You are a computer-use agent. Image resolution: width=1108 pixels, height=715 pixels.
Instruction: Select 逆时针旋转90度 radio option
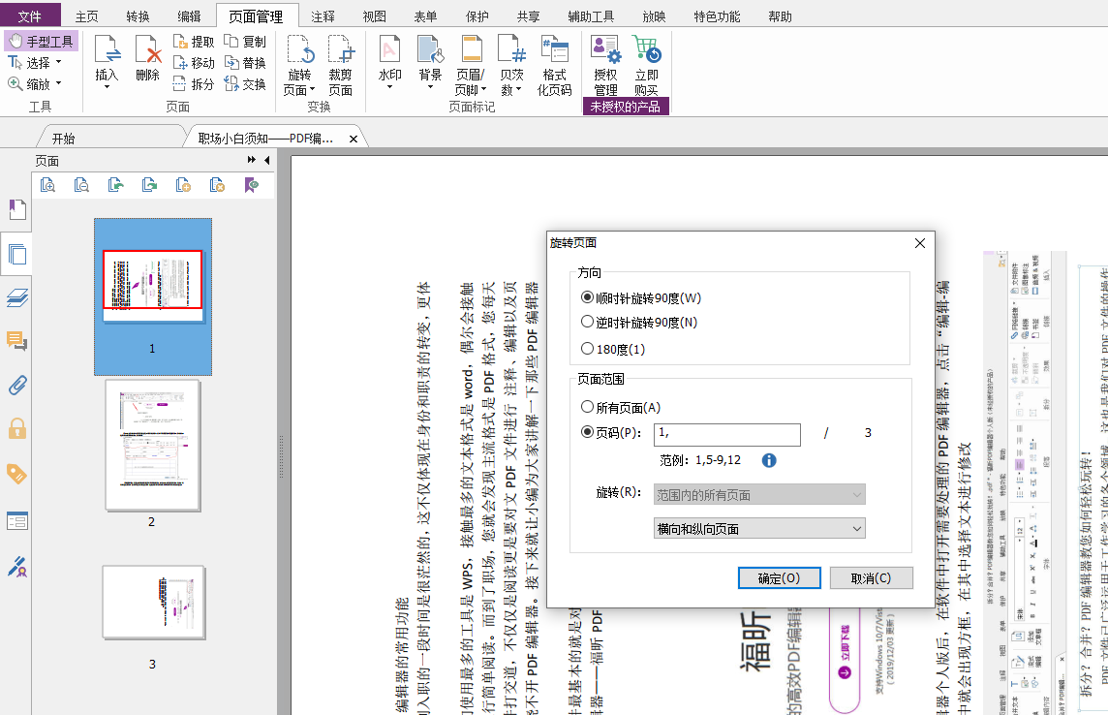(587, 322)
